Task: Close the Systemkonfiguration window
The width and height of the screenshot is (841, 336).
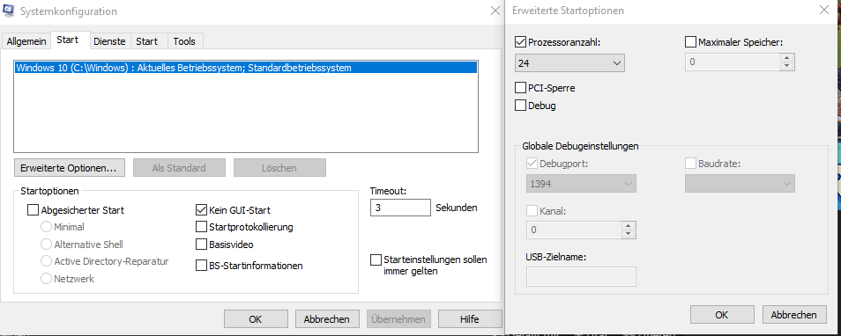Action: (495, 11)
